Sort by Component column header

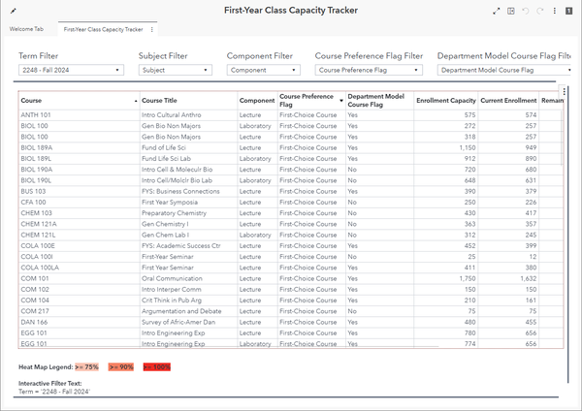click(257, 101)
